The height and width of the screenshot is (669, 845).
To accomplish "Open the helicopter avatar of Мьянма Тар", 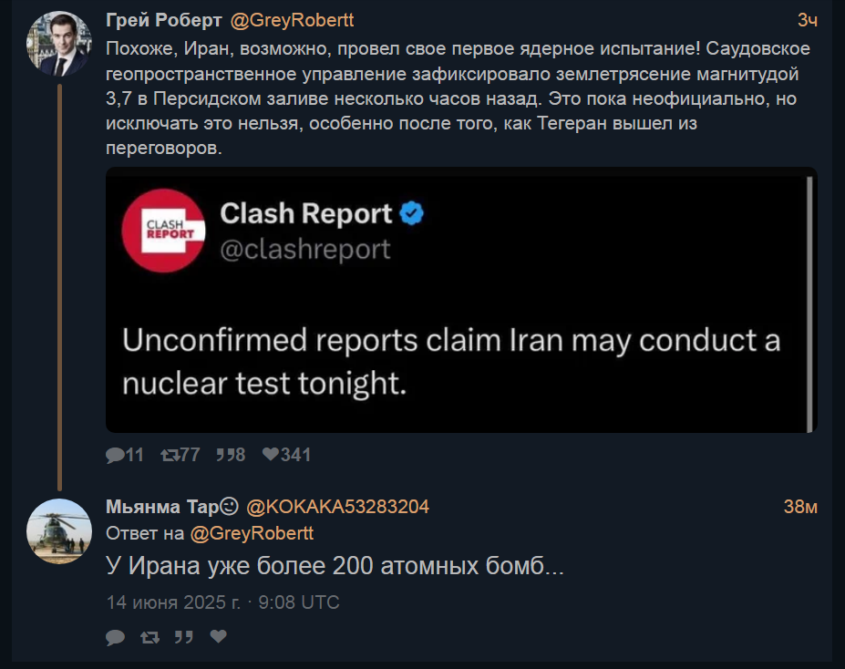I will [x=59, y=531].
